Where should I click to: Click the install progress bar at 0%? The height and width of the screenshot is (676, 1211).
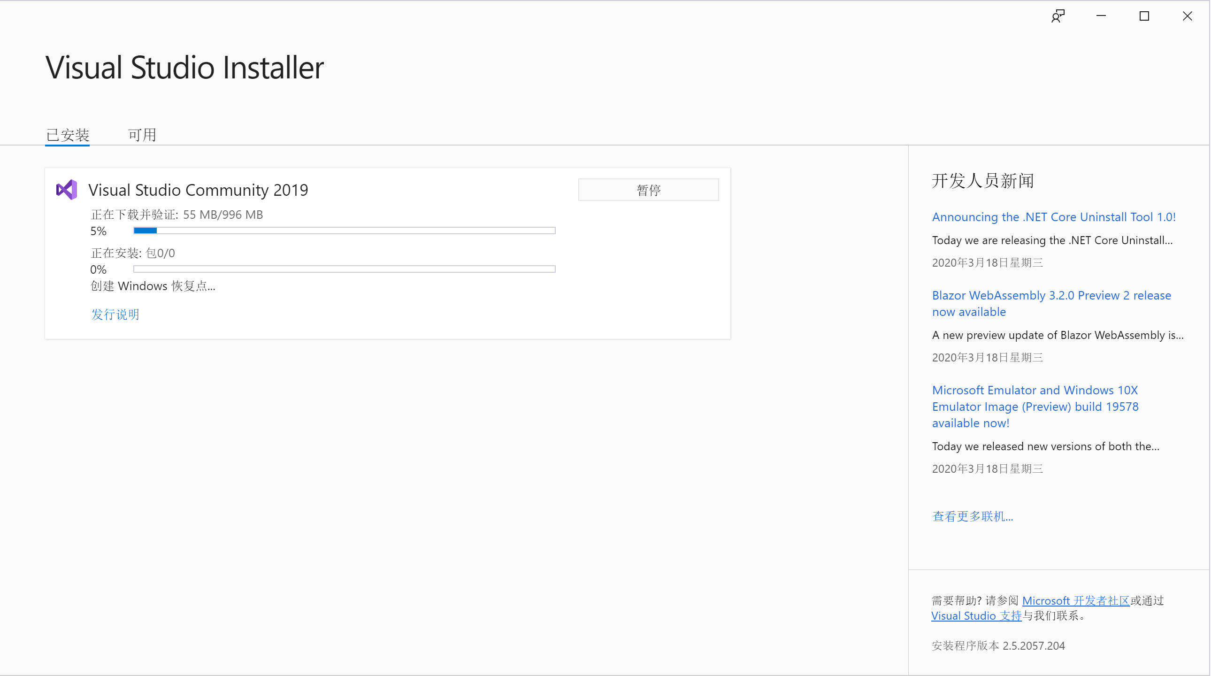(344, 269)
